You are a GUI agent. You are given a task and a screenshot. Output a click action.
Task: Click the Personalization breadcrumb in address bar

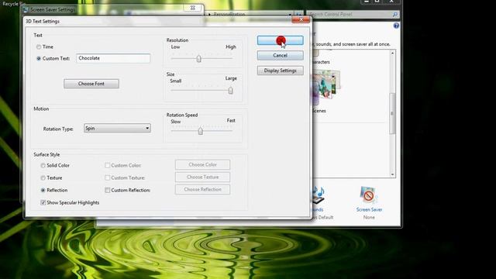229,14
